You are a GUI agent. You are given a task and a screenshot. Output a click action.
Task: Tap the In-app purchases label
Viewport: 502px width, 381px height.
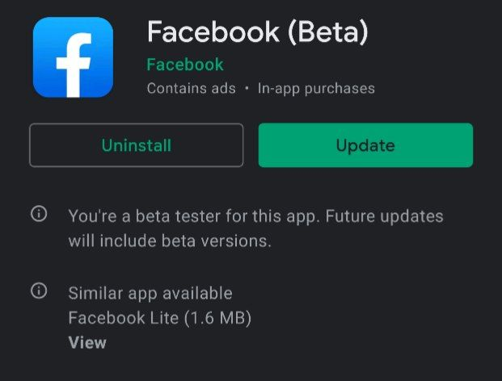(x=316, y=88)
